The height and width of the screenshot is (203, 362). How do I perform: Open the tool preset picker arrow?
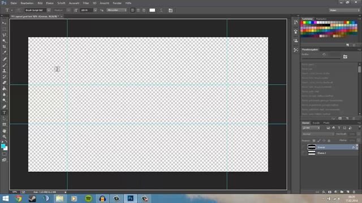[12, 10]
